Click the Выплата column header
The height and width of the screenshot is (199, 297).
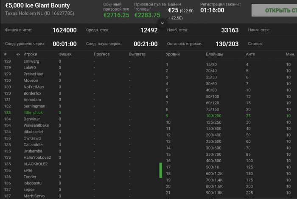point(137,54)
